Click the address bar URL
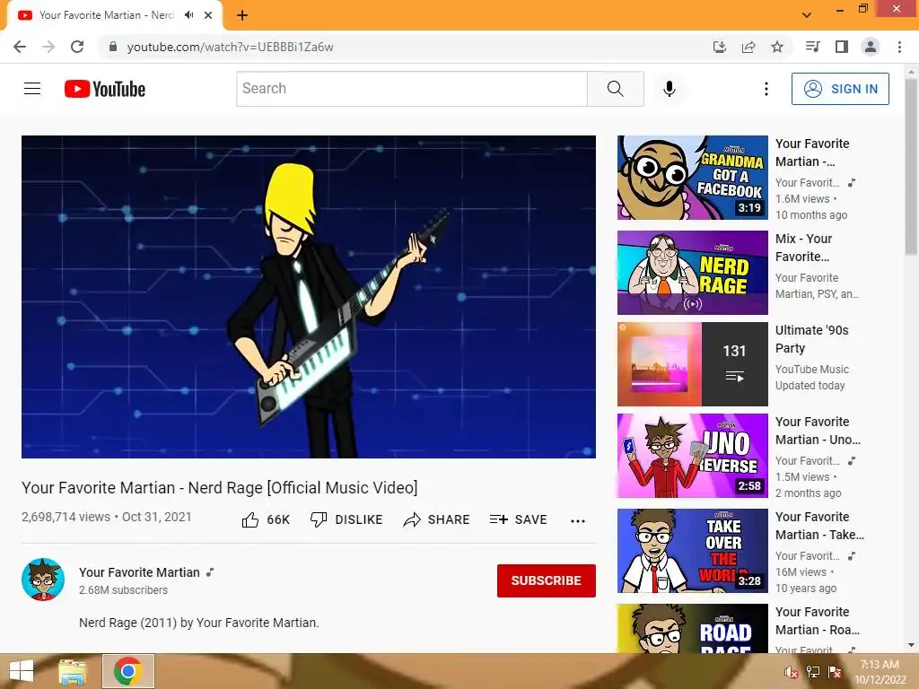The width and height of the screenshot is (919, 689). point(231,47)
